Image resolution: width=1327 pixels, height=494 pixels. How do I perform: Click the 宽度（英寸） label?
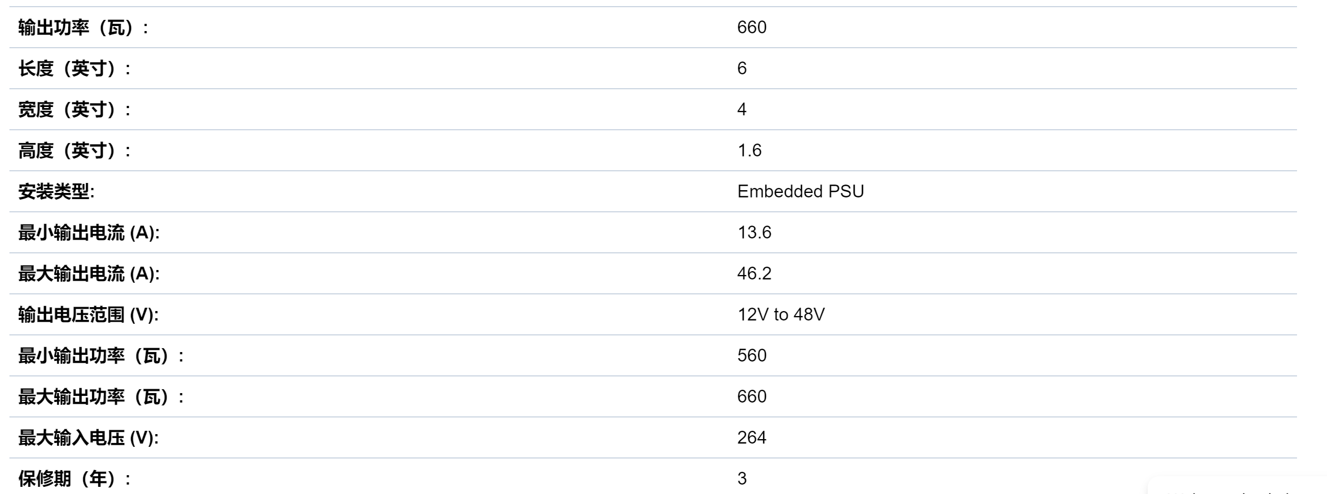[x=74, y=110]
